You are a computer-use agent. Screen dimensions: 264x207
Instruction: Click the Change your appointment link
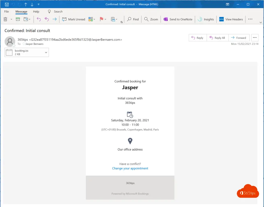pyautogui.click(x=130, y=168)
